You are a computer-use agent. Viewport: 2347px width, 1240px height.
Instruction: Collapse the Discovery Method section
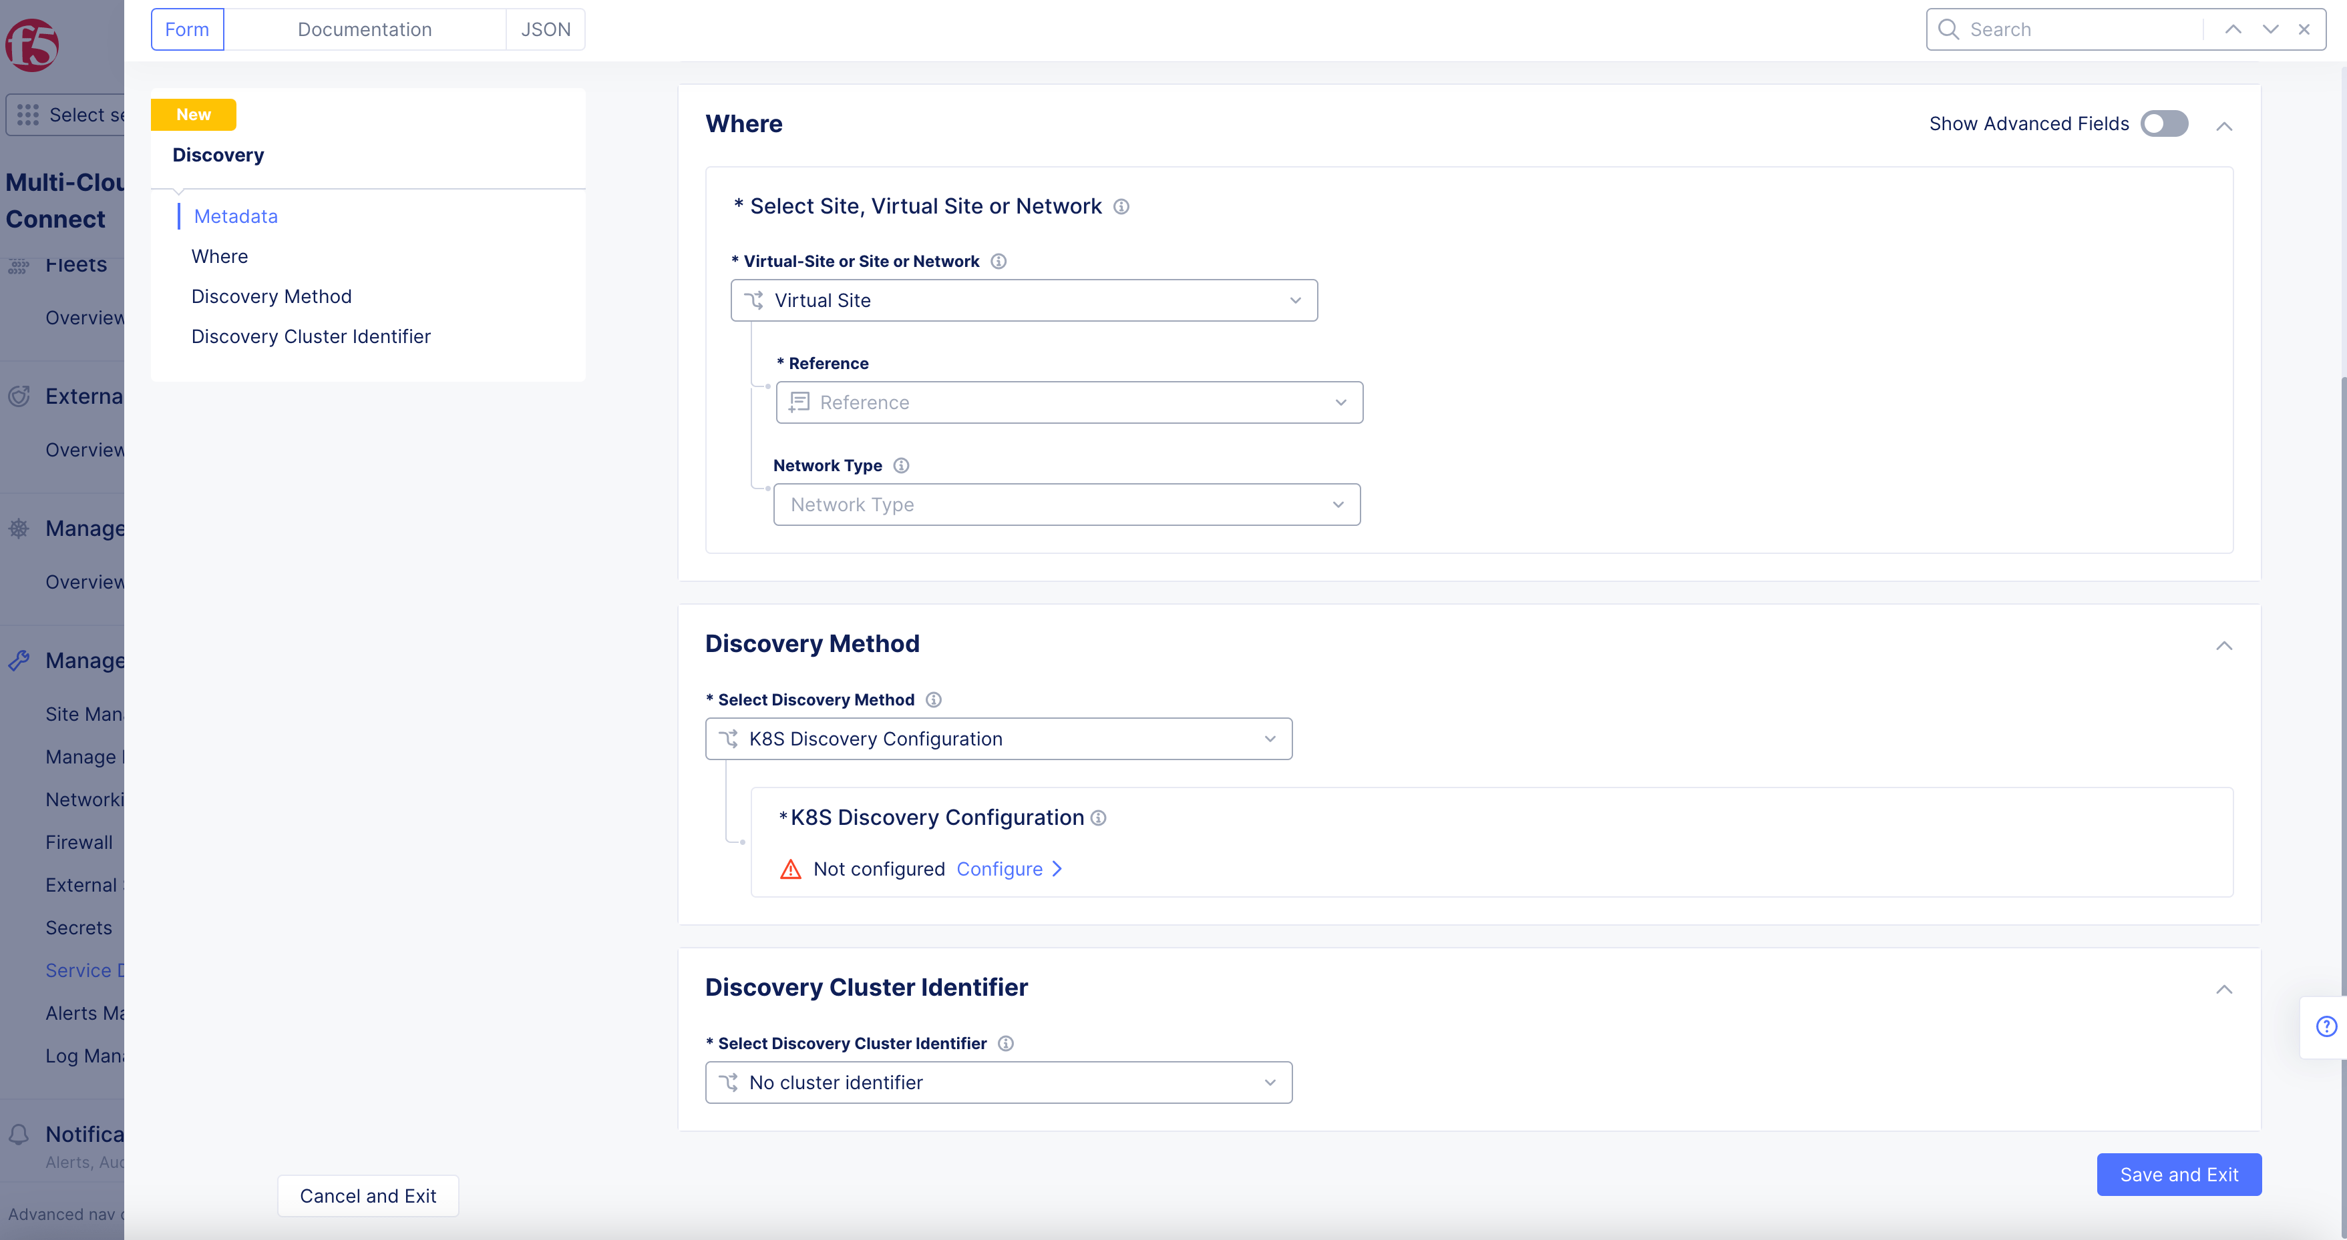2224,645
